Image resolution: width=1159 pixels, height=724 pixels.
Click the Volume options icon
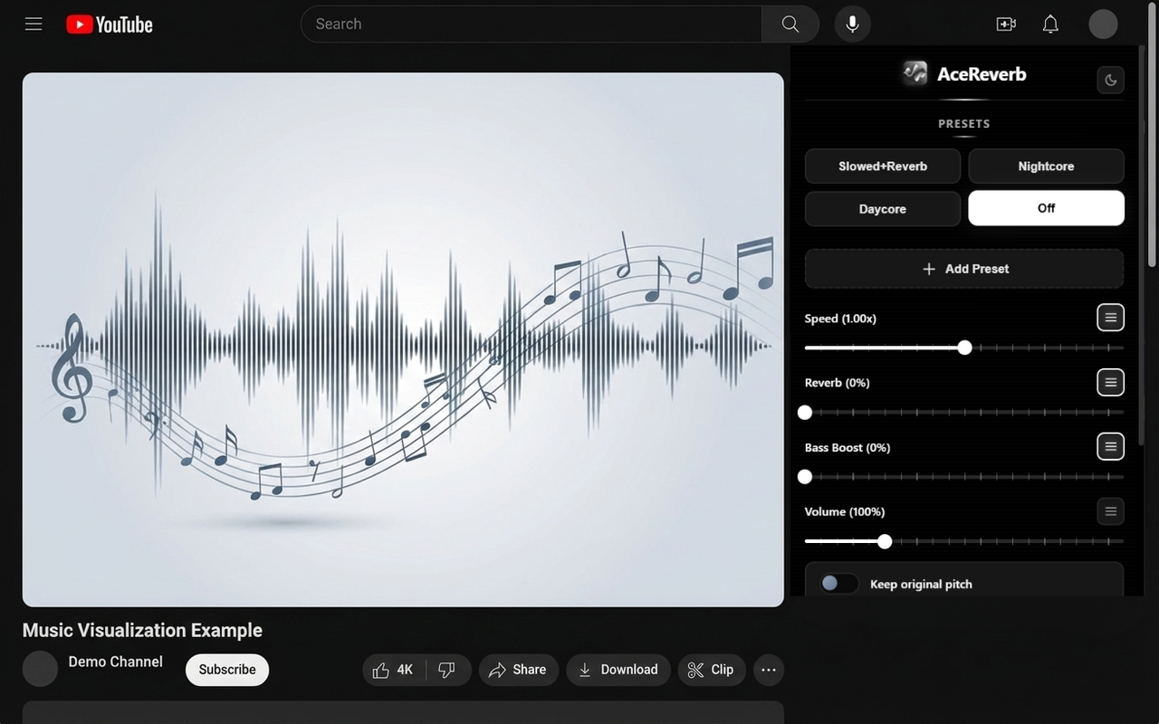pyautogui.click(x=1111, y=511)
